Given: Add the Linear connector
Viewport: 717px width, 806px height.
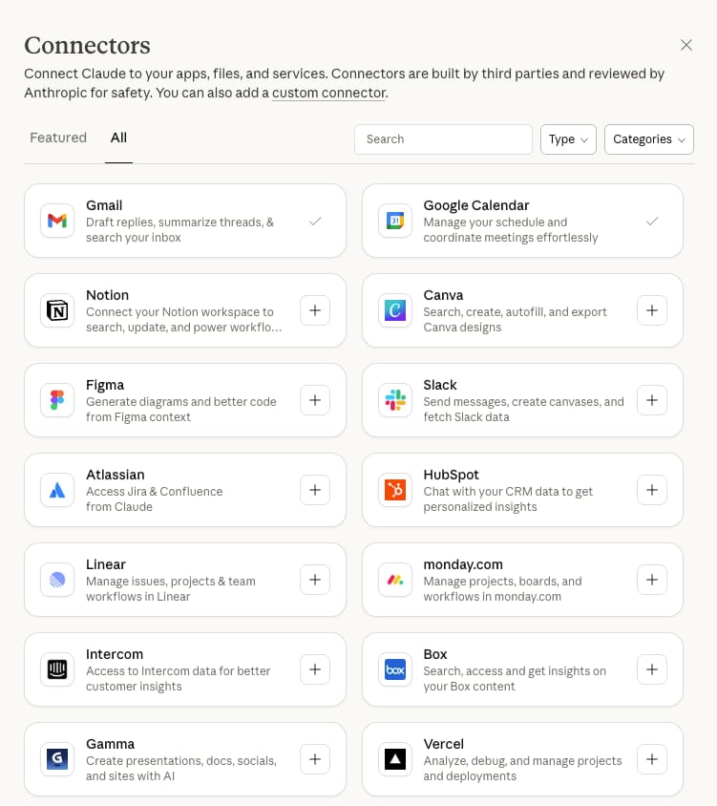Looking at the screenshot, I should click(315, 580).
